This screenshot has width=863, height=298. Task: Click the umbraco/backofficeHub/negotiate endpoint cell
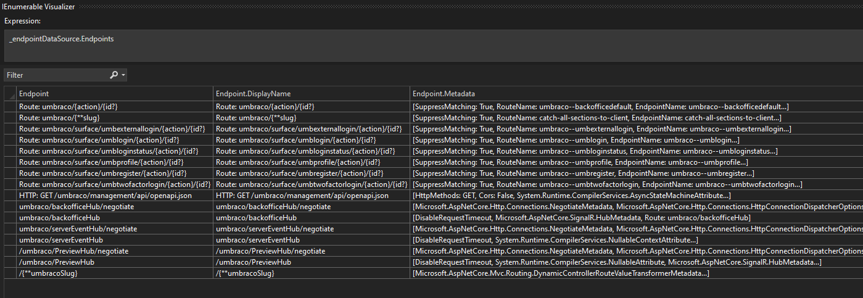click(x=114, y=206)
